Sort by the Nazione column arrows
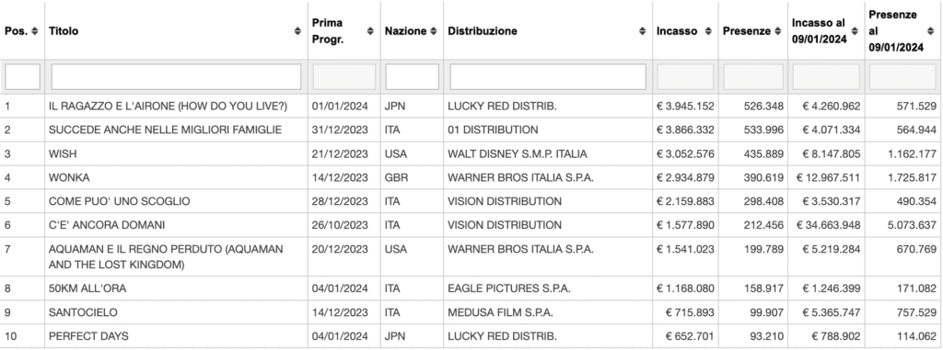This screenshot has height=350, width=943. click(x=434, y=31)
